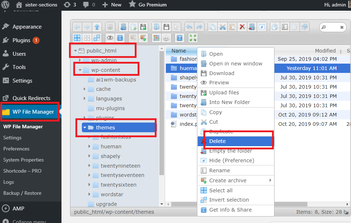Click the Cut scissors toolbar icon
The width and height of the screenshot is (351, 223).
coord(223,27)
